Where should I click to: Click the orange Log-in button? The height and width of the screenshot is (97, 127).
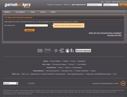[x=123, y=5]
